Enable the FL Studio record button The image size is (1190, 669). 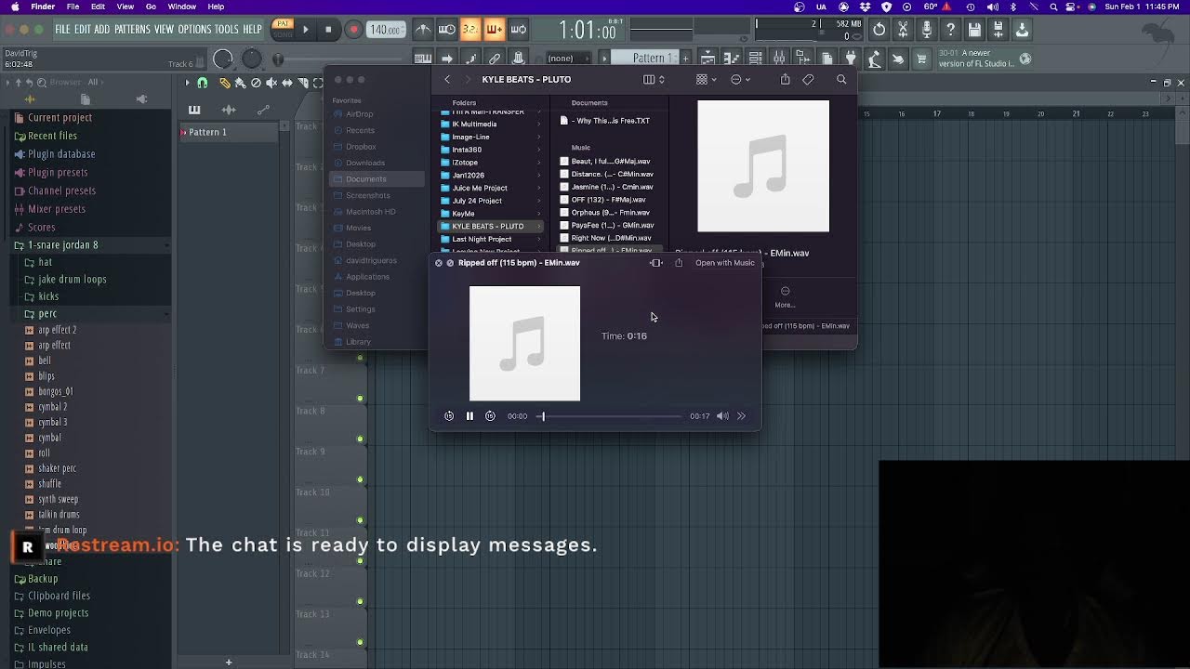coord(353,30)
